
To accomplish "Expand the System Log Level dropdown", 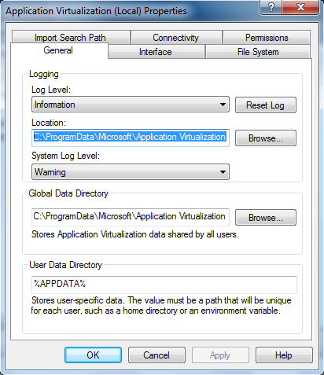I will point(131,172).
